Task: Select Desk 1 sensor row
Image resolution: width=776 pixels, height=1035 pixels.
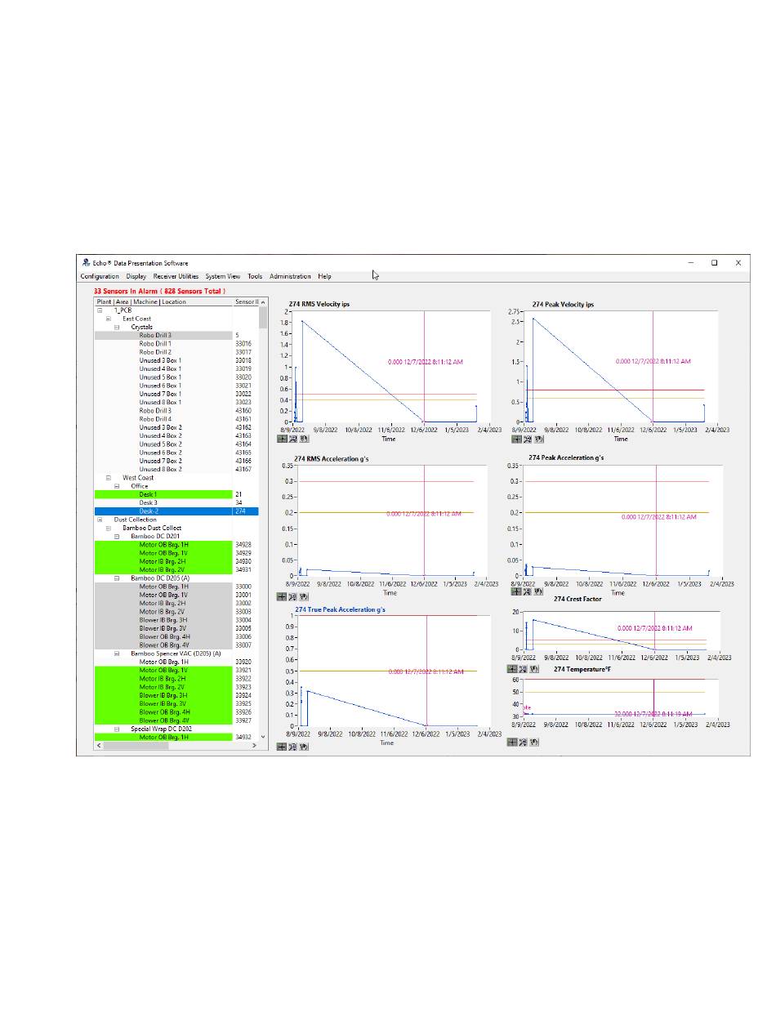Action: point(176,494)
